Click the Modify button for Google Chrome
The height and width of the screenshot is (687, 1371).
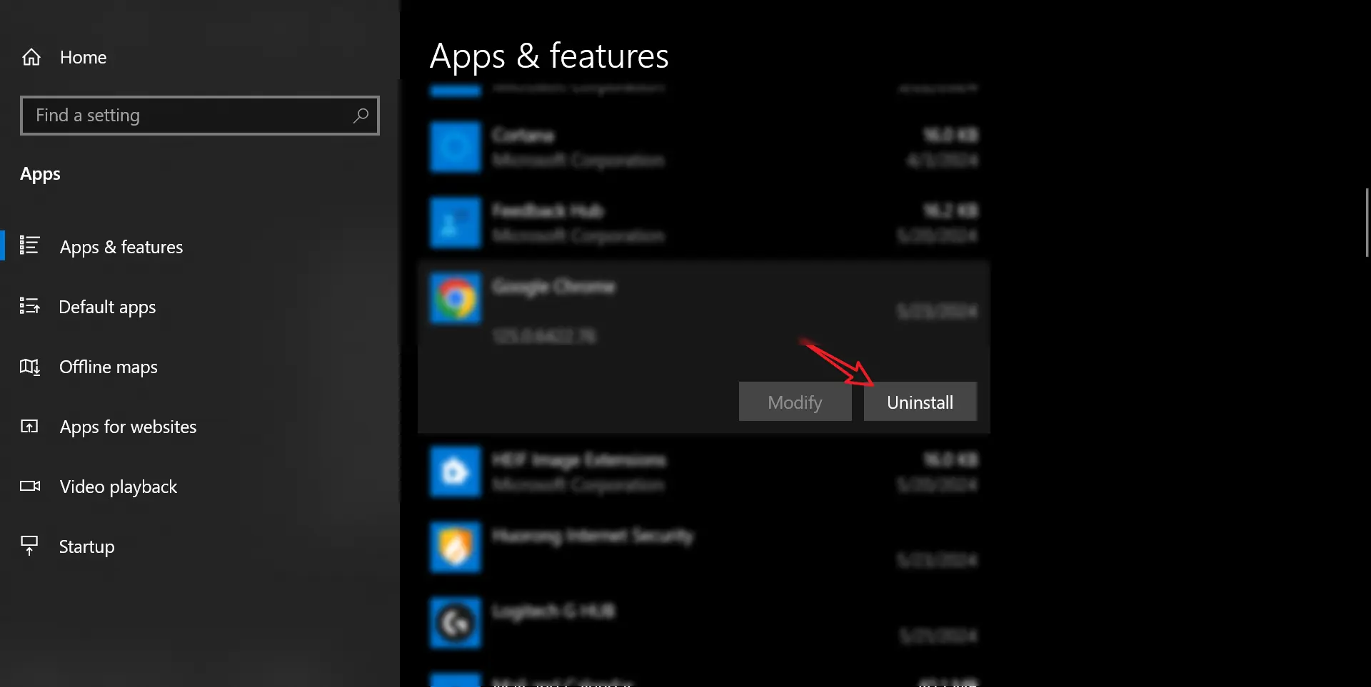click(x=795, y=402)
